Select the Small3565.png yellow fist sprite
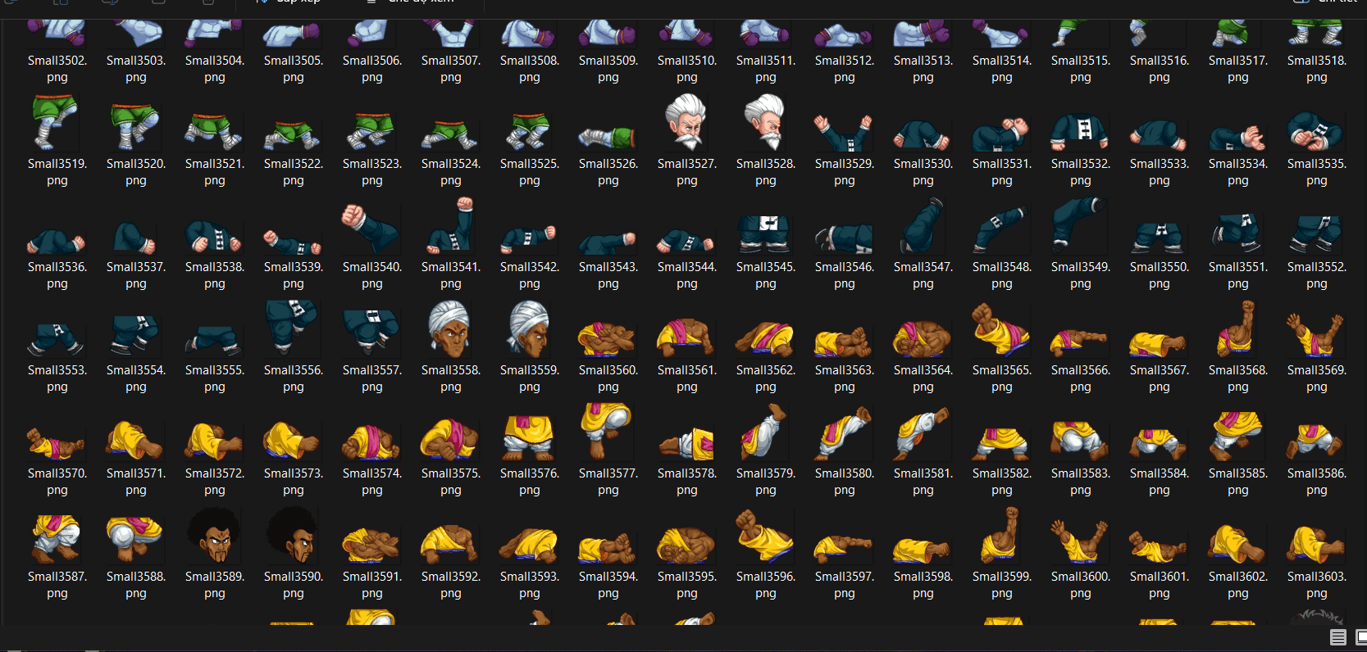The height and width of the screenshot is (652, 1367). click(1001, 330)
